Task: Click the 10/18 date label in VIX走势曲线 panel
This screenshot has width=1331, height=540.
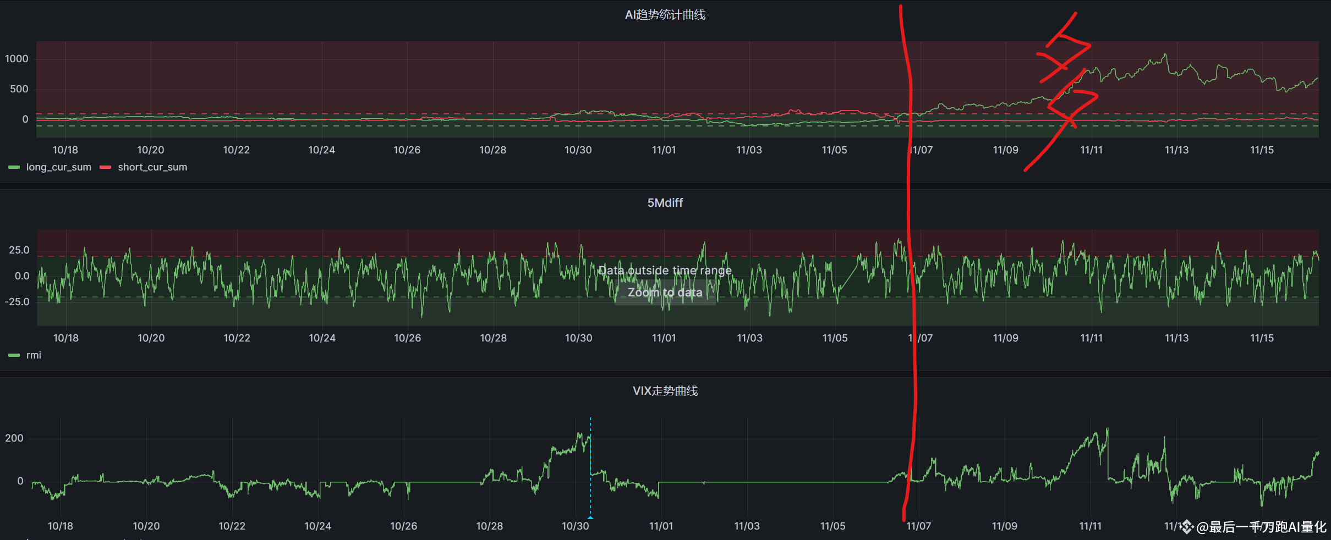Action: pyautogui.click(x=61, y=526)
